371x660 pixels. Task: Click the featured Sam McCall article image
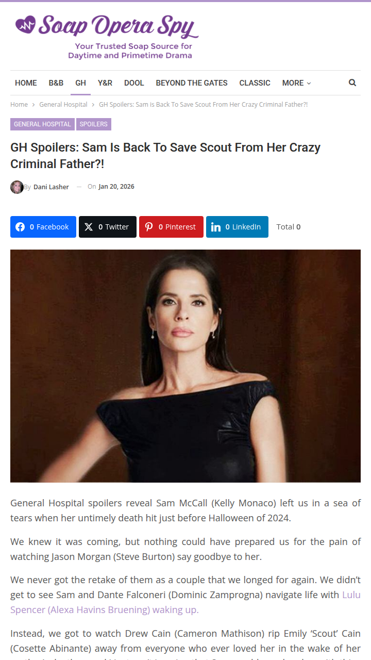(185, 366)
